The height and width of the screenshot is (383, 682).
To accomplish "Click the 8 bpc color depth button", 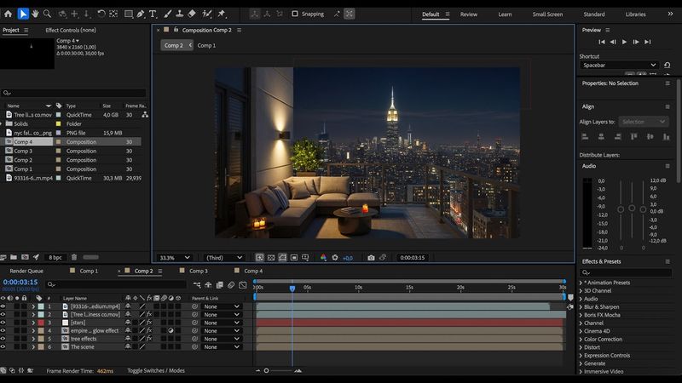I will 55,258.
